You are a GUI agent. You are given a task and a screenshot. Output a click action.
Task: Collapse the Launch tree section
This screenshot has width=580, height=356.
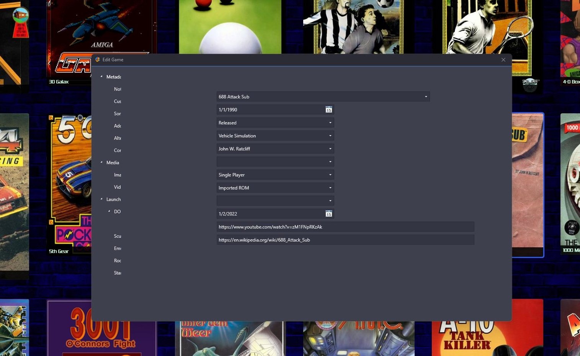tap(101, 199)
